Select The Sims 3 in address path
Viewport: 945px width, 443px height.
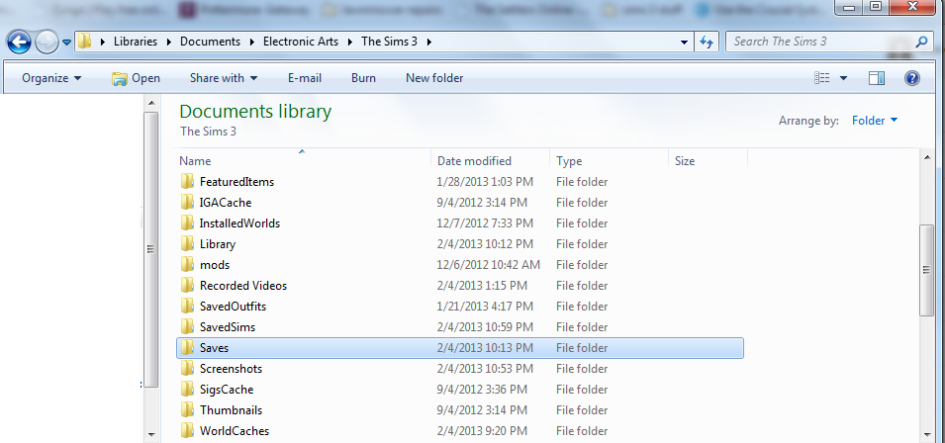point(389,42)
